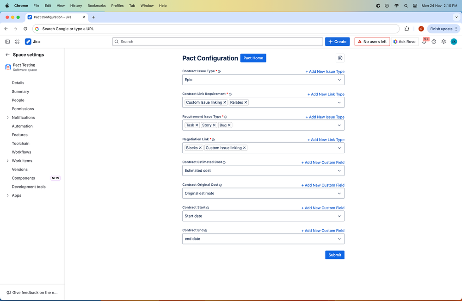The height and width of the screenshot is (301, 462).
Task: Open the SK profile avatar
Action: [x=454, y=42]
